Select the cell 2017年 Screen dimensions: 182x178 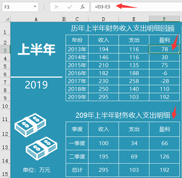(x=77, y=81)
